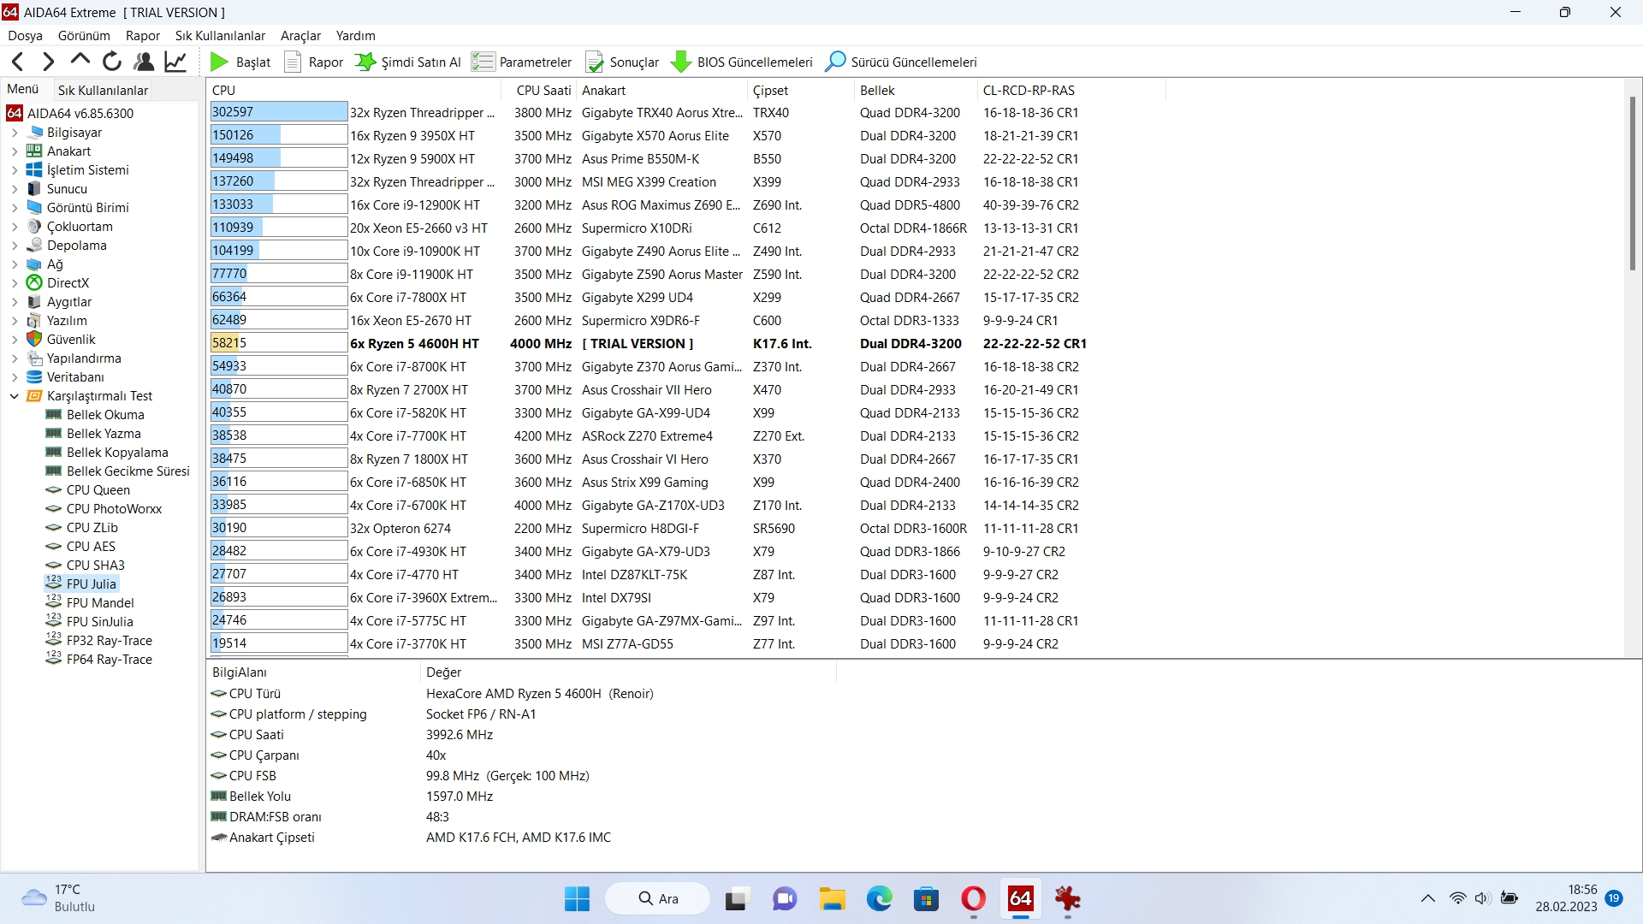Open FPU Mandel benchmark
The image size is (1643, 924).
pyautogui.click(x=90, y=603)
